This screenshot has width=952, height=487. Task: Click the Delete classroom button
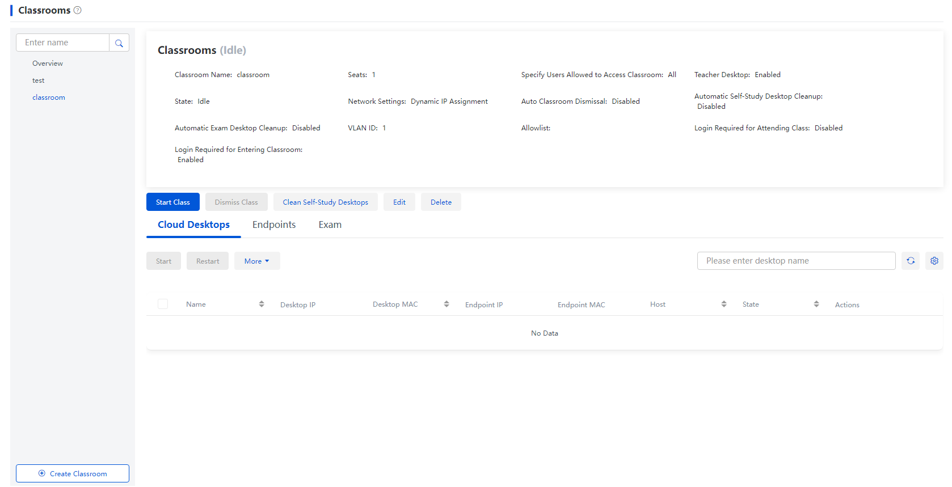[441, 202]
